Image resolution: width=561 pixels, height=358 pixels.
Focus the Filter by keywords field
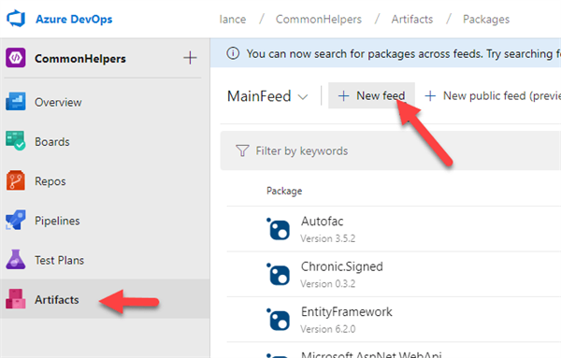tap(391, 150)
